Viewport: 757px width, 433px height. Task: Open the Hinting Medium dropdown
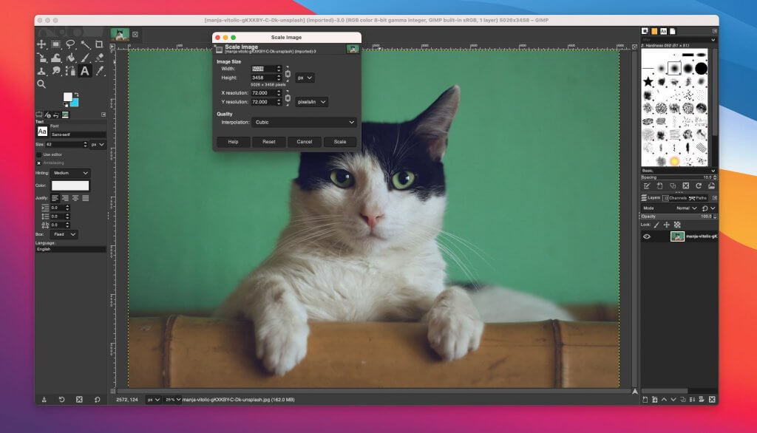coord(70,173)
